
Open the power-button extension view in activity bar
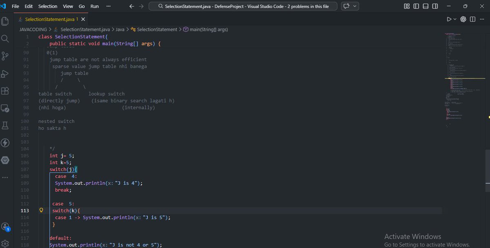(5, 160)
